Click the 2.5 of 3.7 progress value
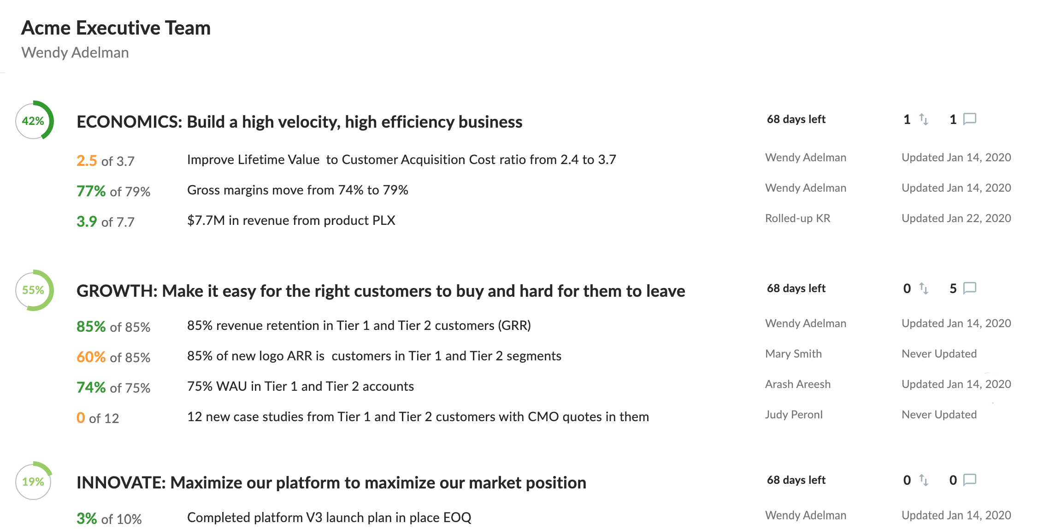 [x=106, y=161]
